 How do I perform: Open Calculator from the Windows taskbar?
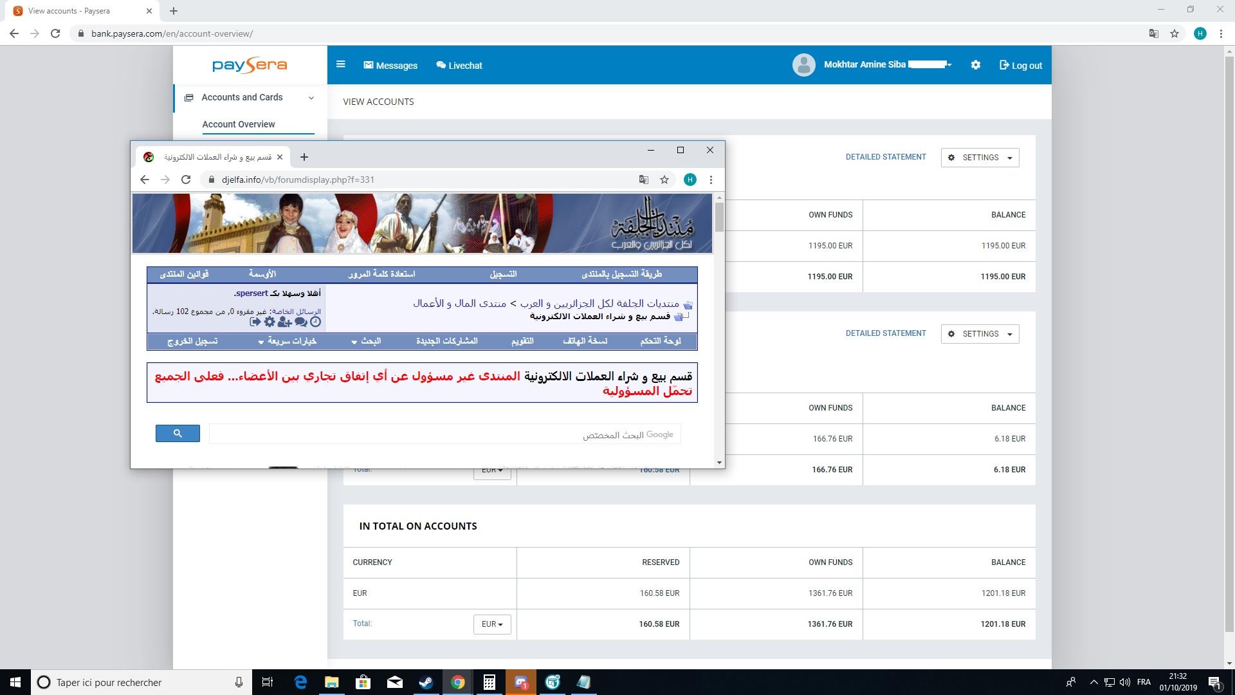[489, 682]
